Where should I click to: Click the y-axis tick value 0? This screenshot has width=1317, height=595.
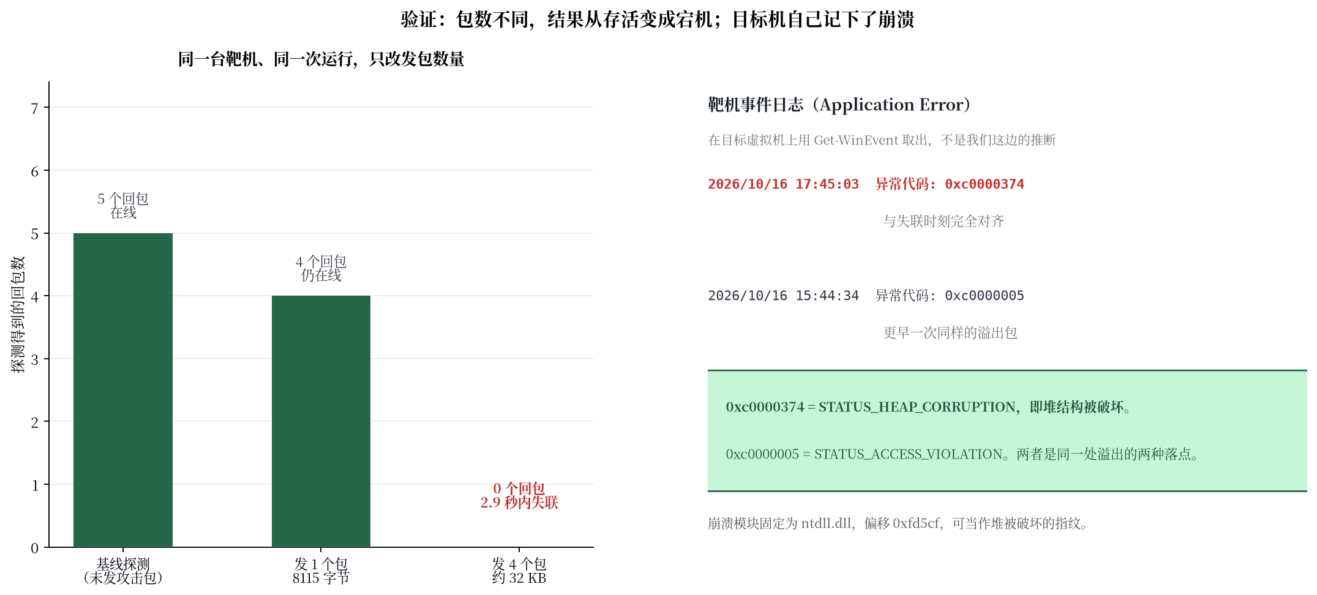(x=35, y=548)
